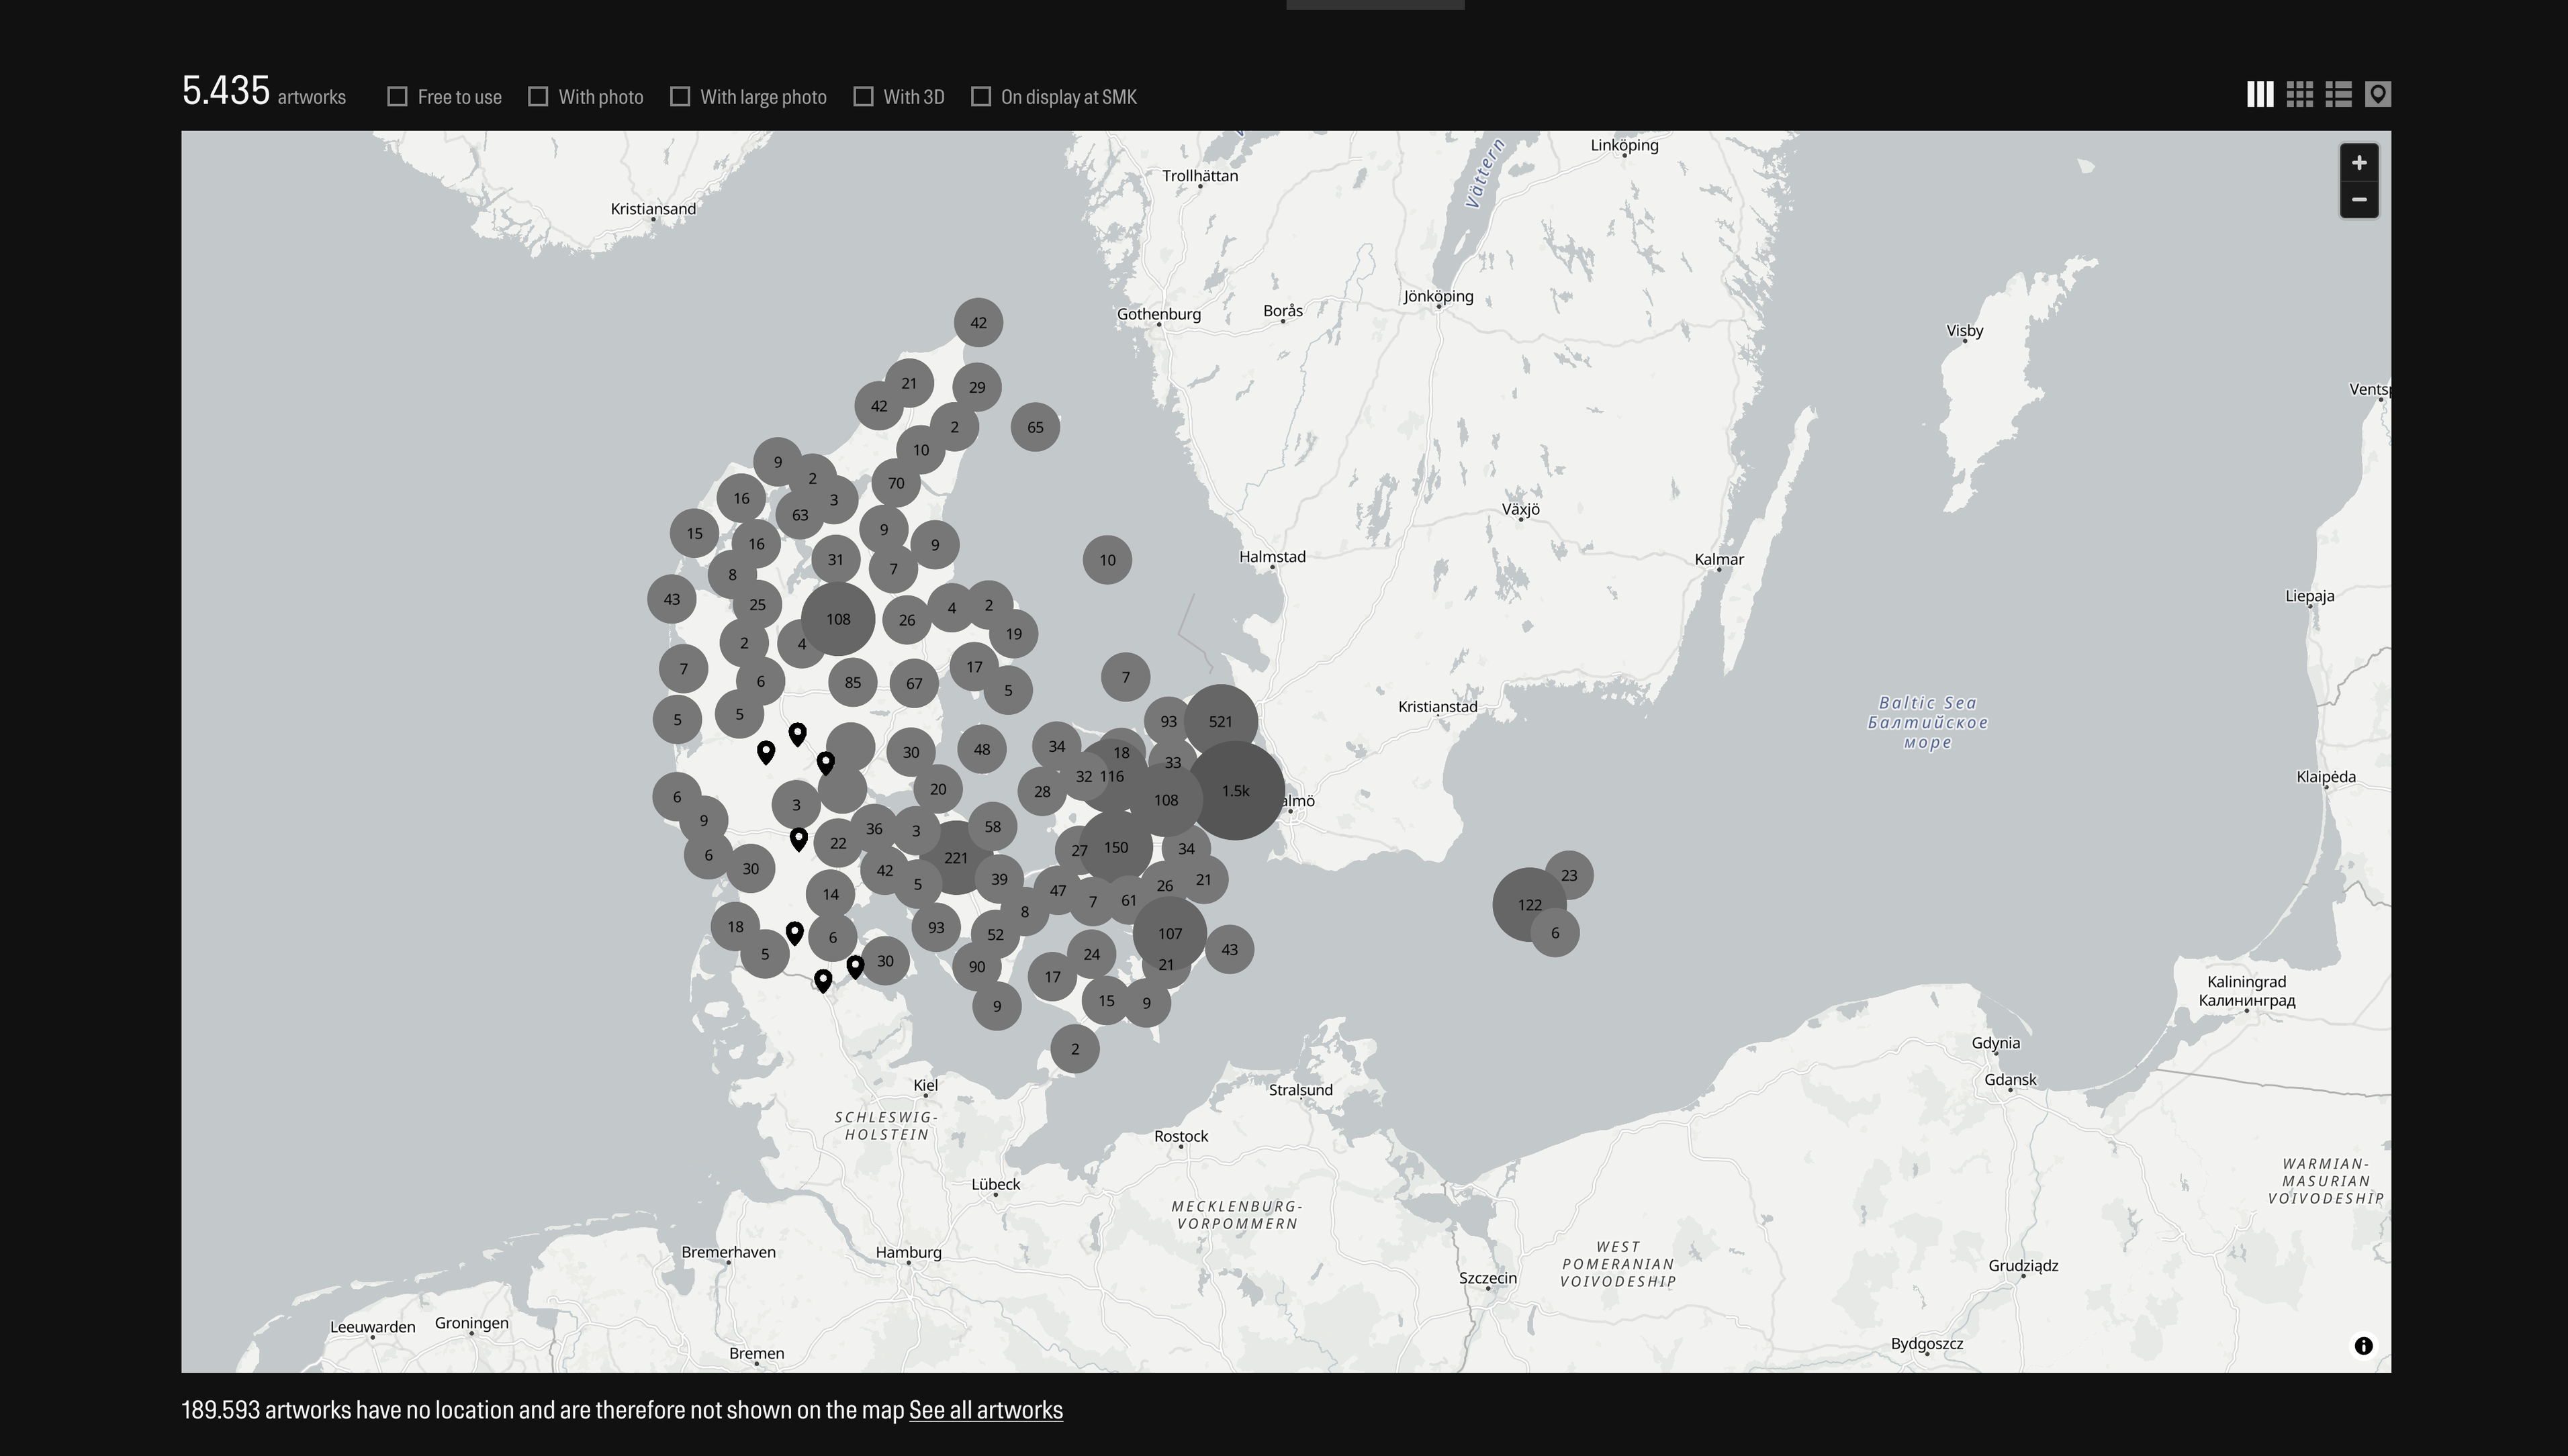Viewport: 2568px width, 1456px height.
Task: Enable the Free to use checkbox
Action: coord(397,97)
